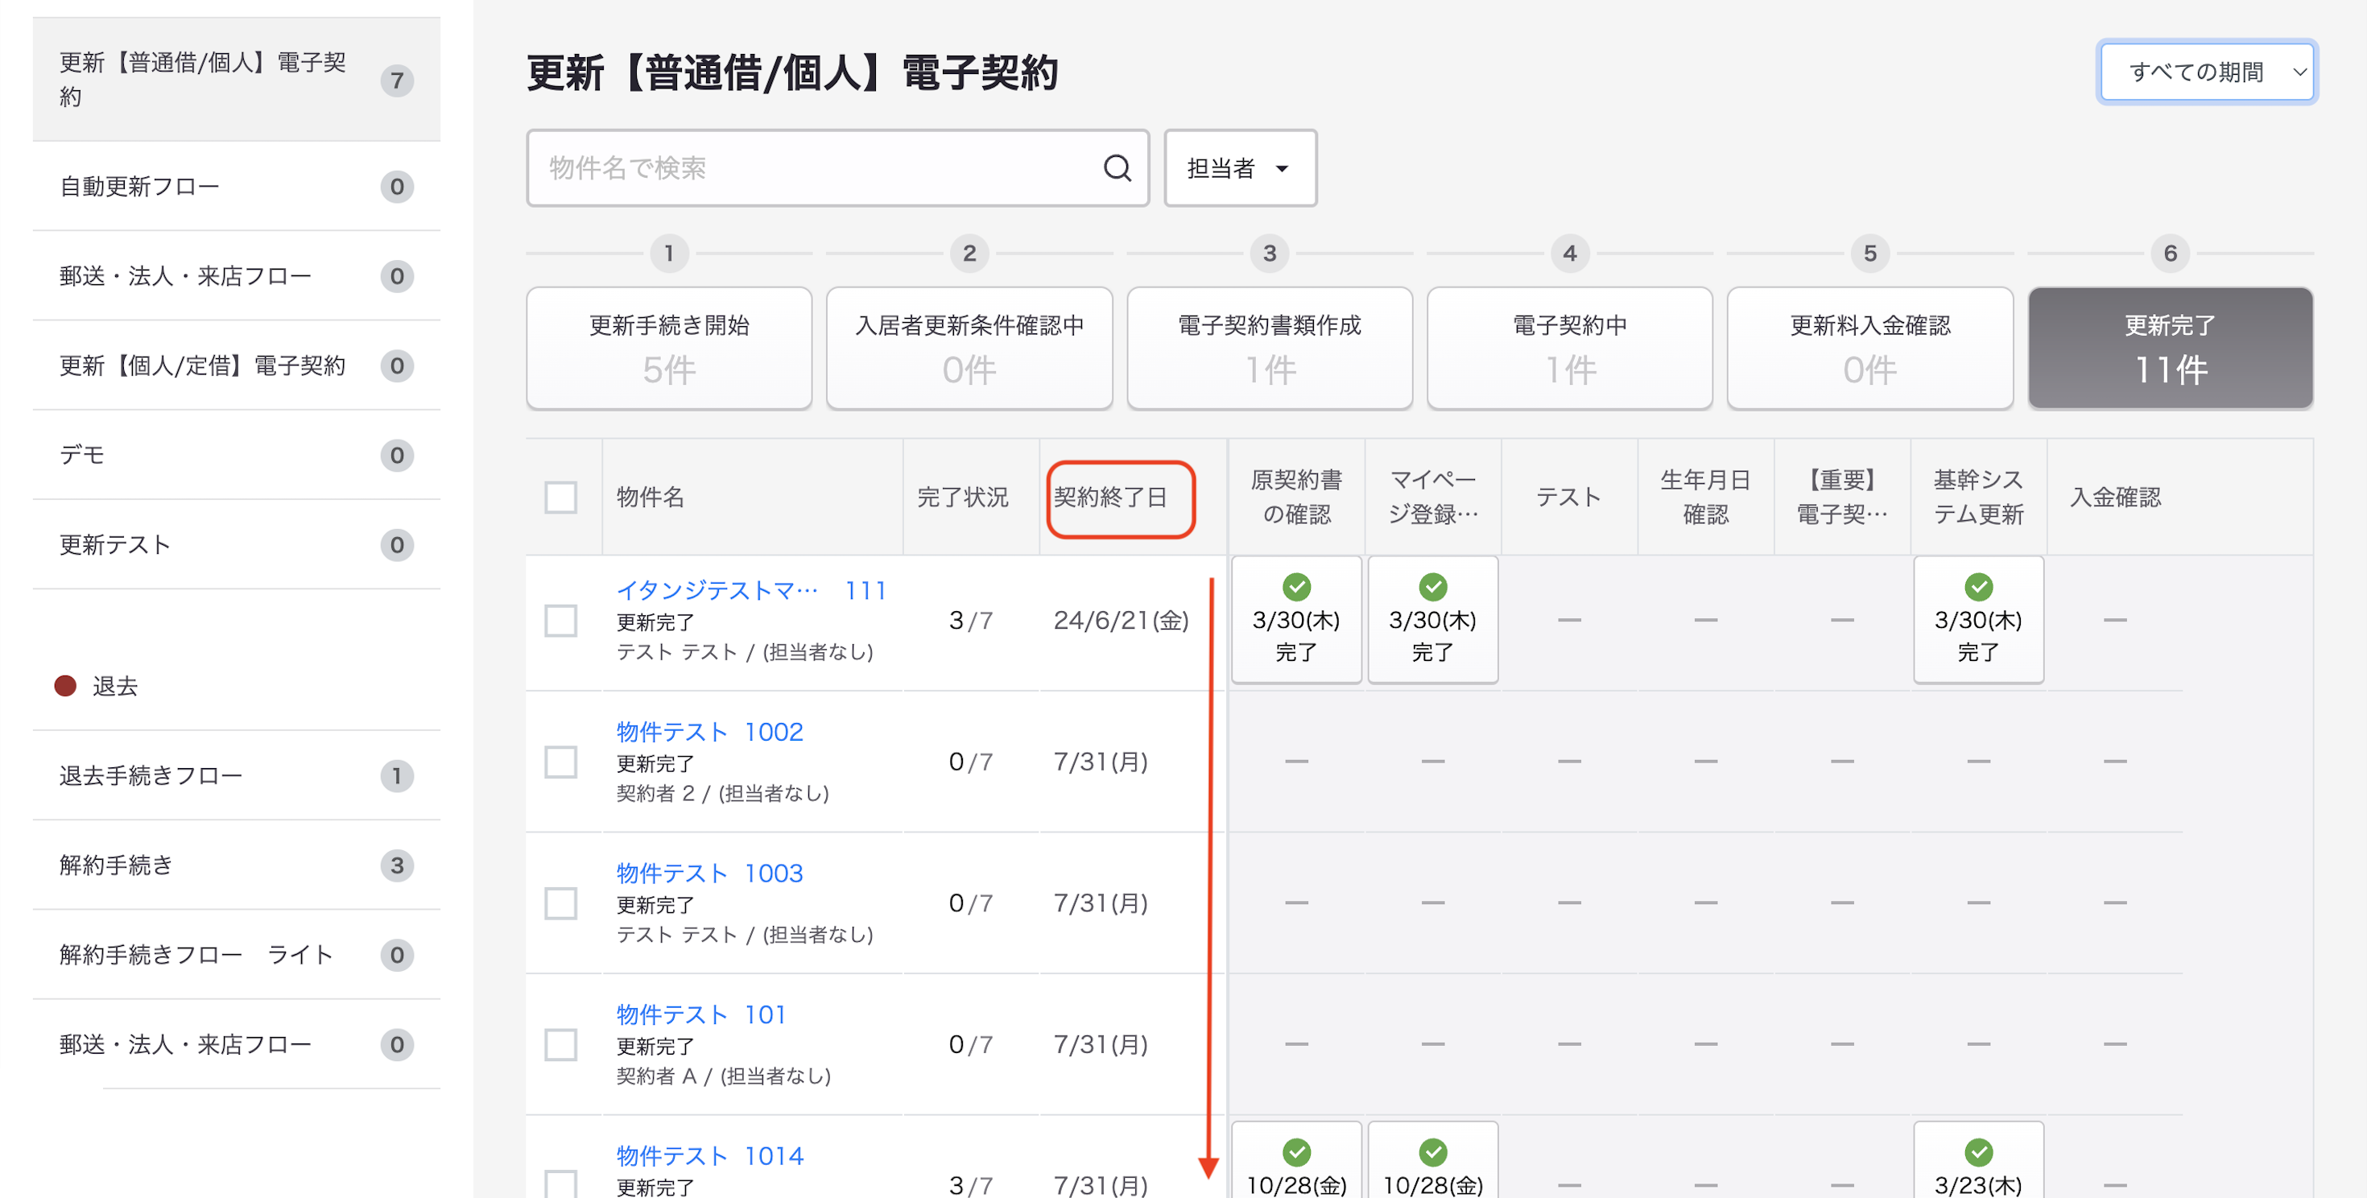Click the 退去 section heading in sidebar
This screenshot has width=2367, height=1198.
click(115, 686)
